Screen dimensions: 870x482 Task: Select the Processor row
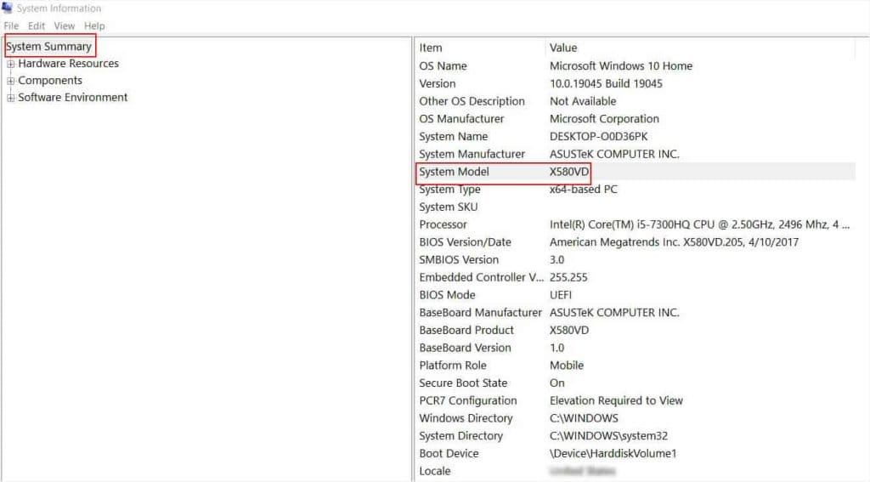pyautogui.click(x=443, y=224)
